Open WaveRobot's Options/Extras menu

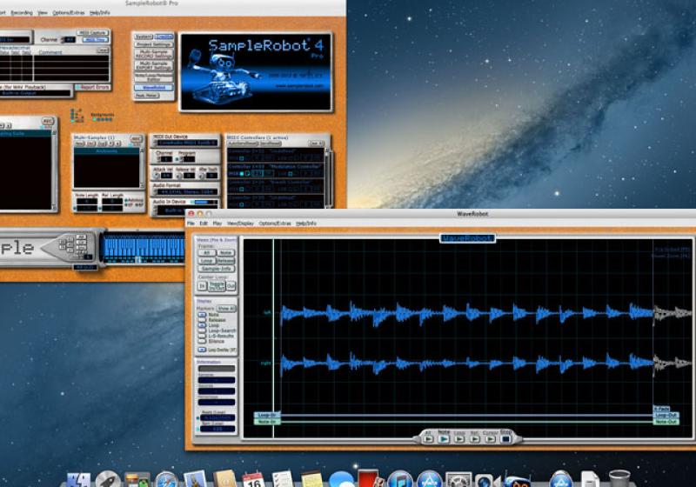tap(274, 223)
